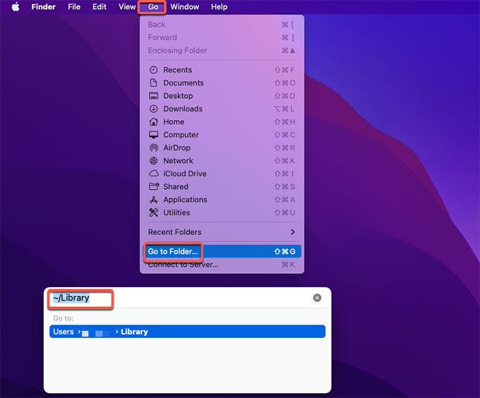Click the Documents page icon
This screenshot has height=398, width=480.
[x=154, y=83]
